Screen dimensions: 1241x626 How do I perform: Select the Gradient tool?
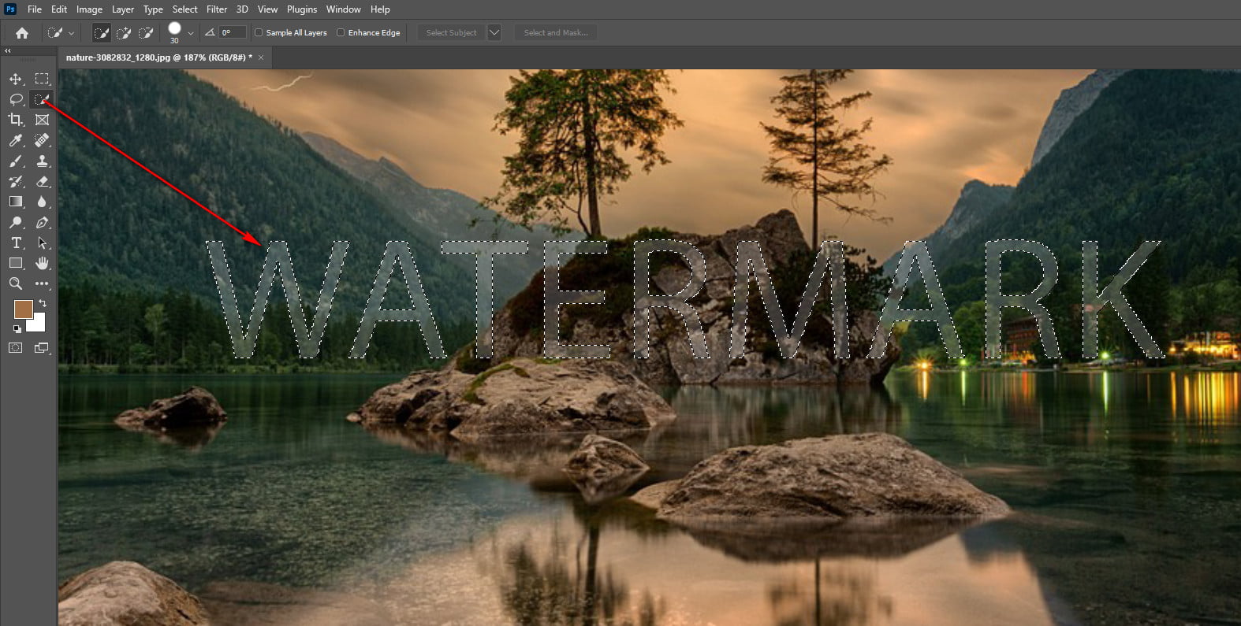point(16,202)
